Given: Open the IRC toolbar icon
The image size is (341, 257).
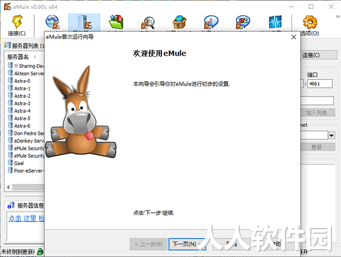Looking at the screenshot, I should coord(243,22).
